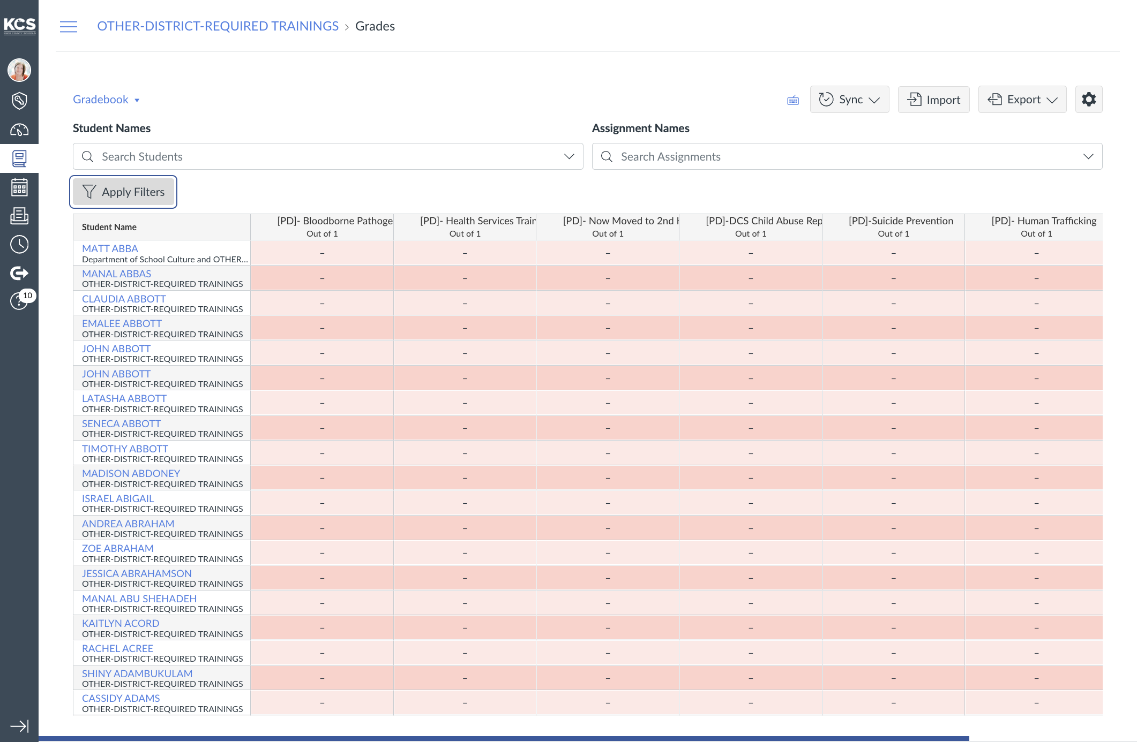Open student JESSICA ABRAHAMSON link
Screen dimensions: 1137x742
(137, 573)
